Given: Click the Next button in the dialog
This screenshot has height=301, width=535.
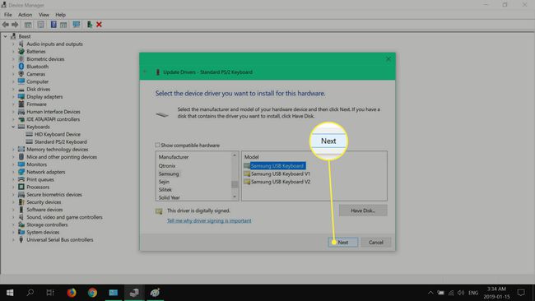Looking at the screenshot, I should (343, 243).
